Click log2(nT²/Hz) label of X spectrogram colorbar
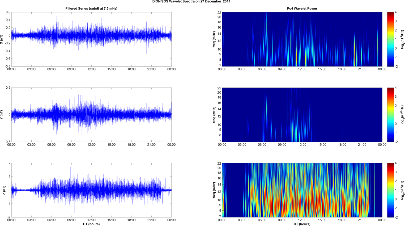Viewport: 405px width, 226px height. coord(403,39)
